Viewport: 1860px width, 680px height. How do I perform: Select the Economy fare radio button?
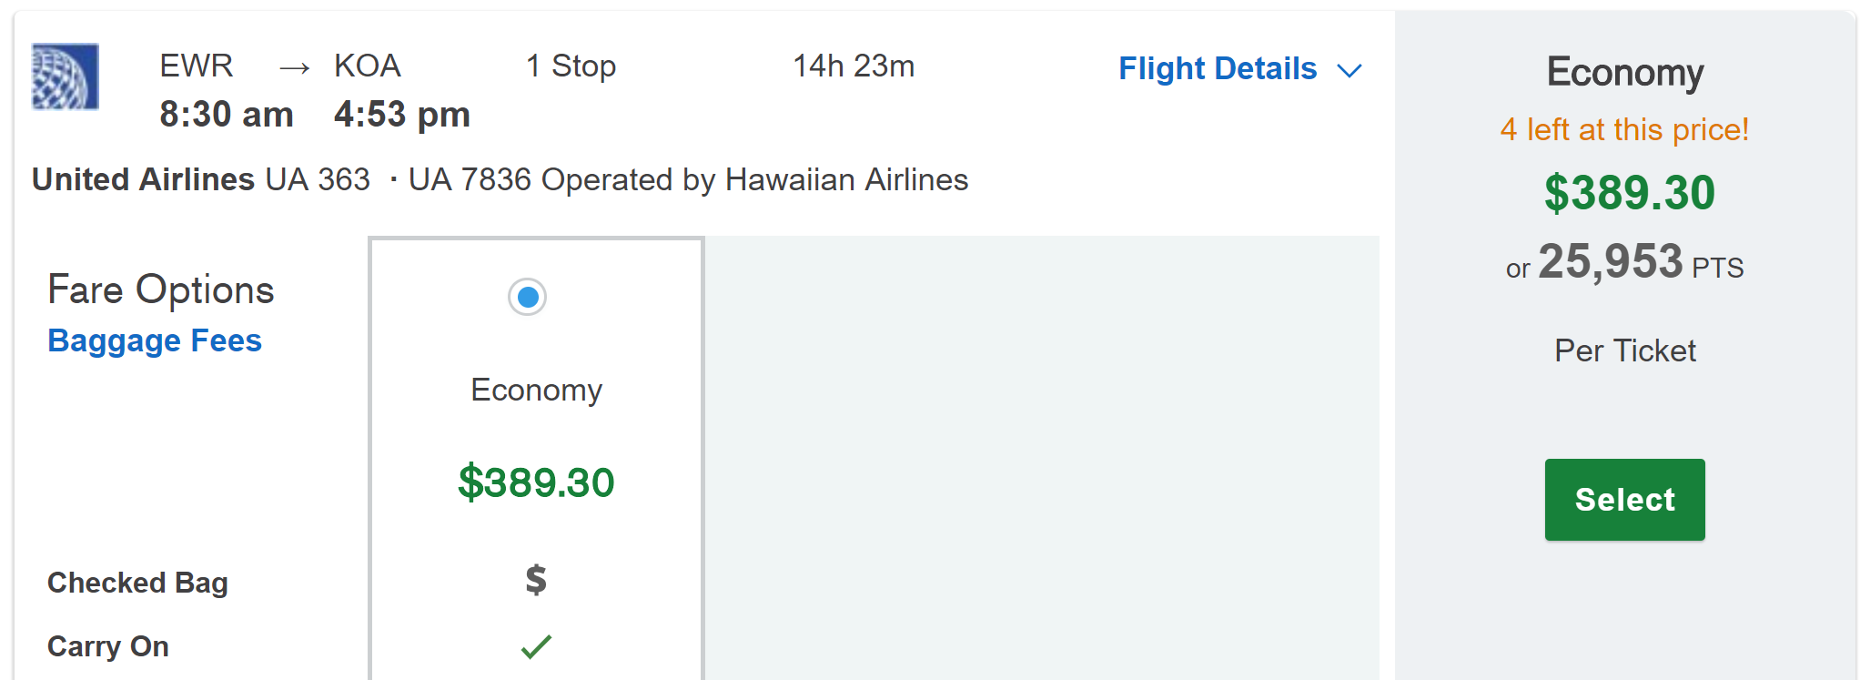click(528, 297)
